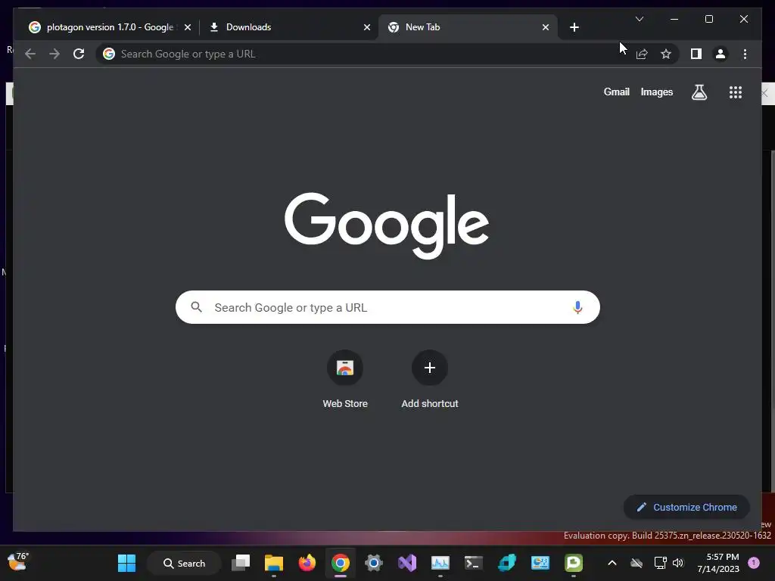Bookmark this tab with the star icon
The image size is (775, 581).
(x=666, y=54)
